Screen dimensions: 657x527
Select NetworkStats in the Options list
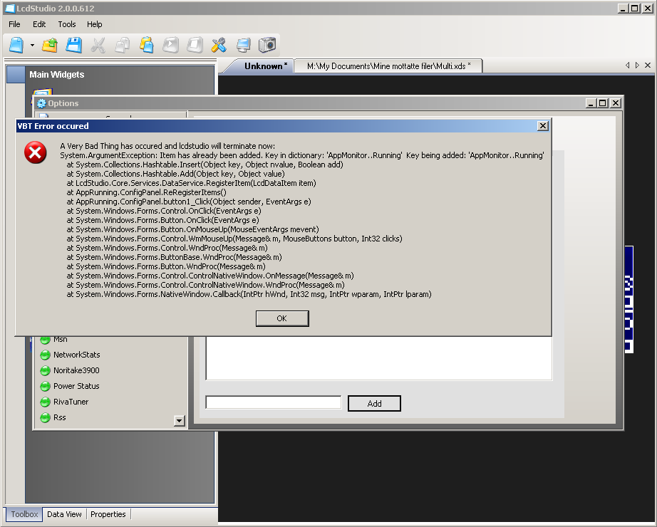click(77, 355)
